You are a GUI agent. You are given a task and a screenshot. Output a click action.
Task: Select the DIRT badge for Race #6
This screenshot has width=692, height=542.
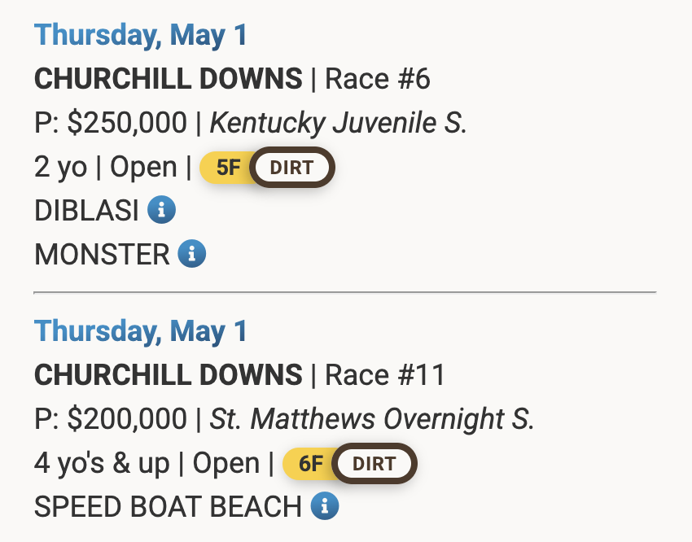(x=291, y=168)
